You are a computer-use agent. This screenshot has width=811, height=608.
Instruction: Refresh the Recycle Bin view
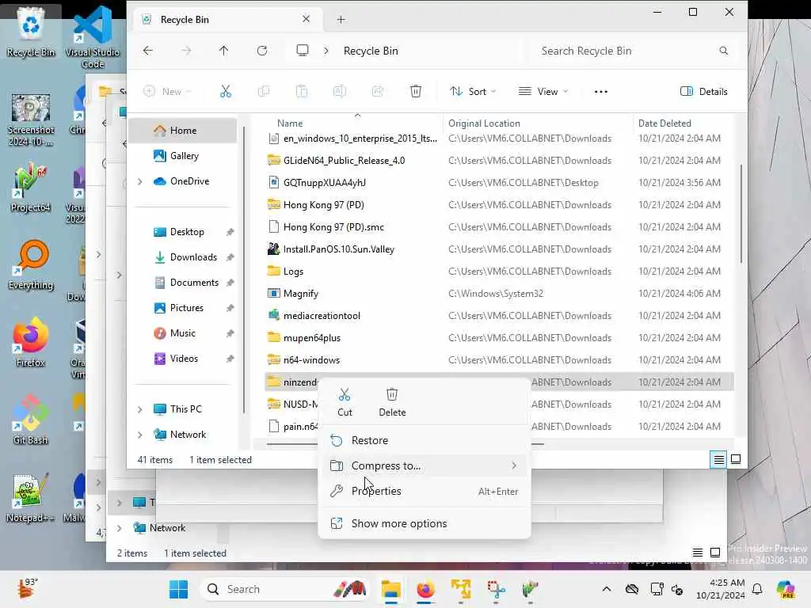click(x=262, y=51)
